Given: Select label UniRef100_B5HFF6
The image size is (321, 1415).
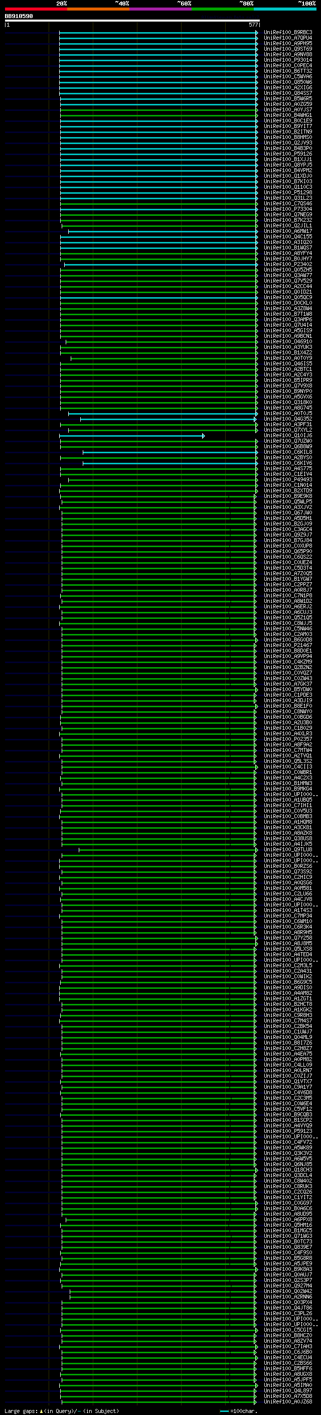Looking at the screenshot, I should pyautogui.click(x=288, y=1368).
